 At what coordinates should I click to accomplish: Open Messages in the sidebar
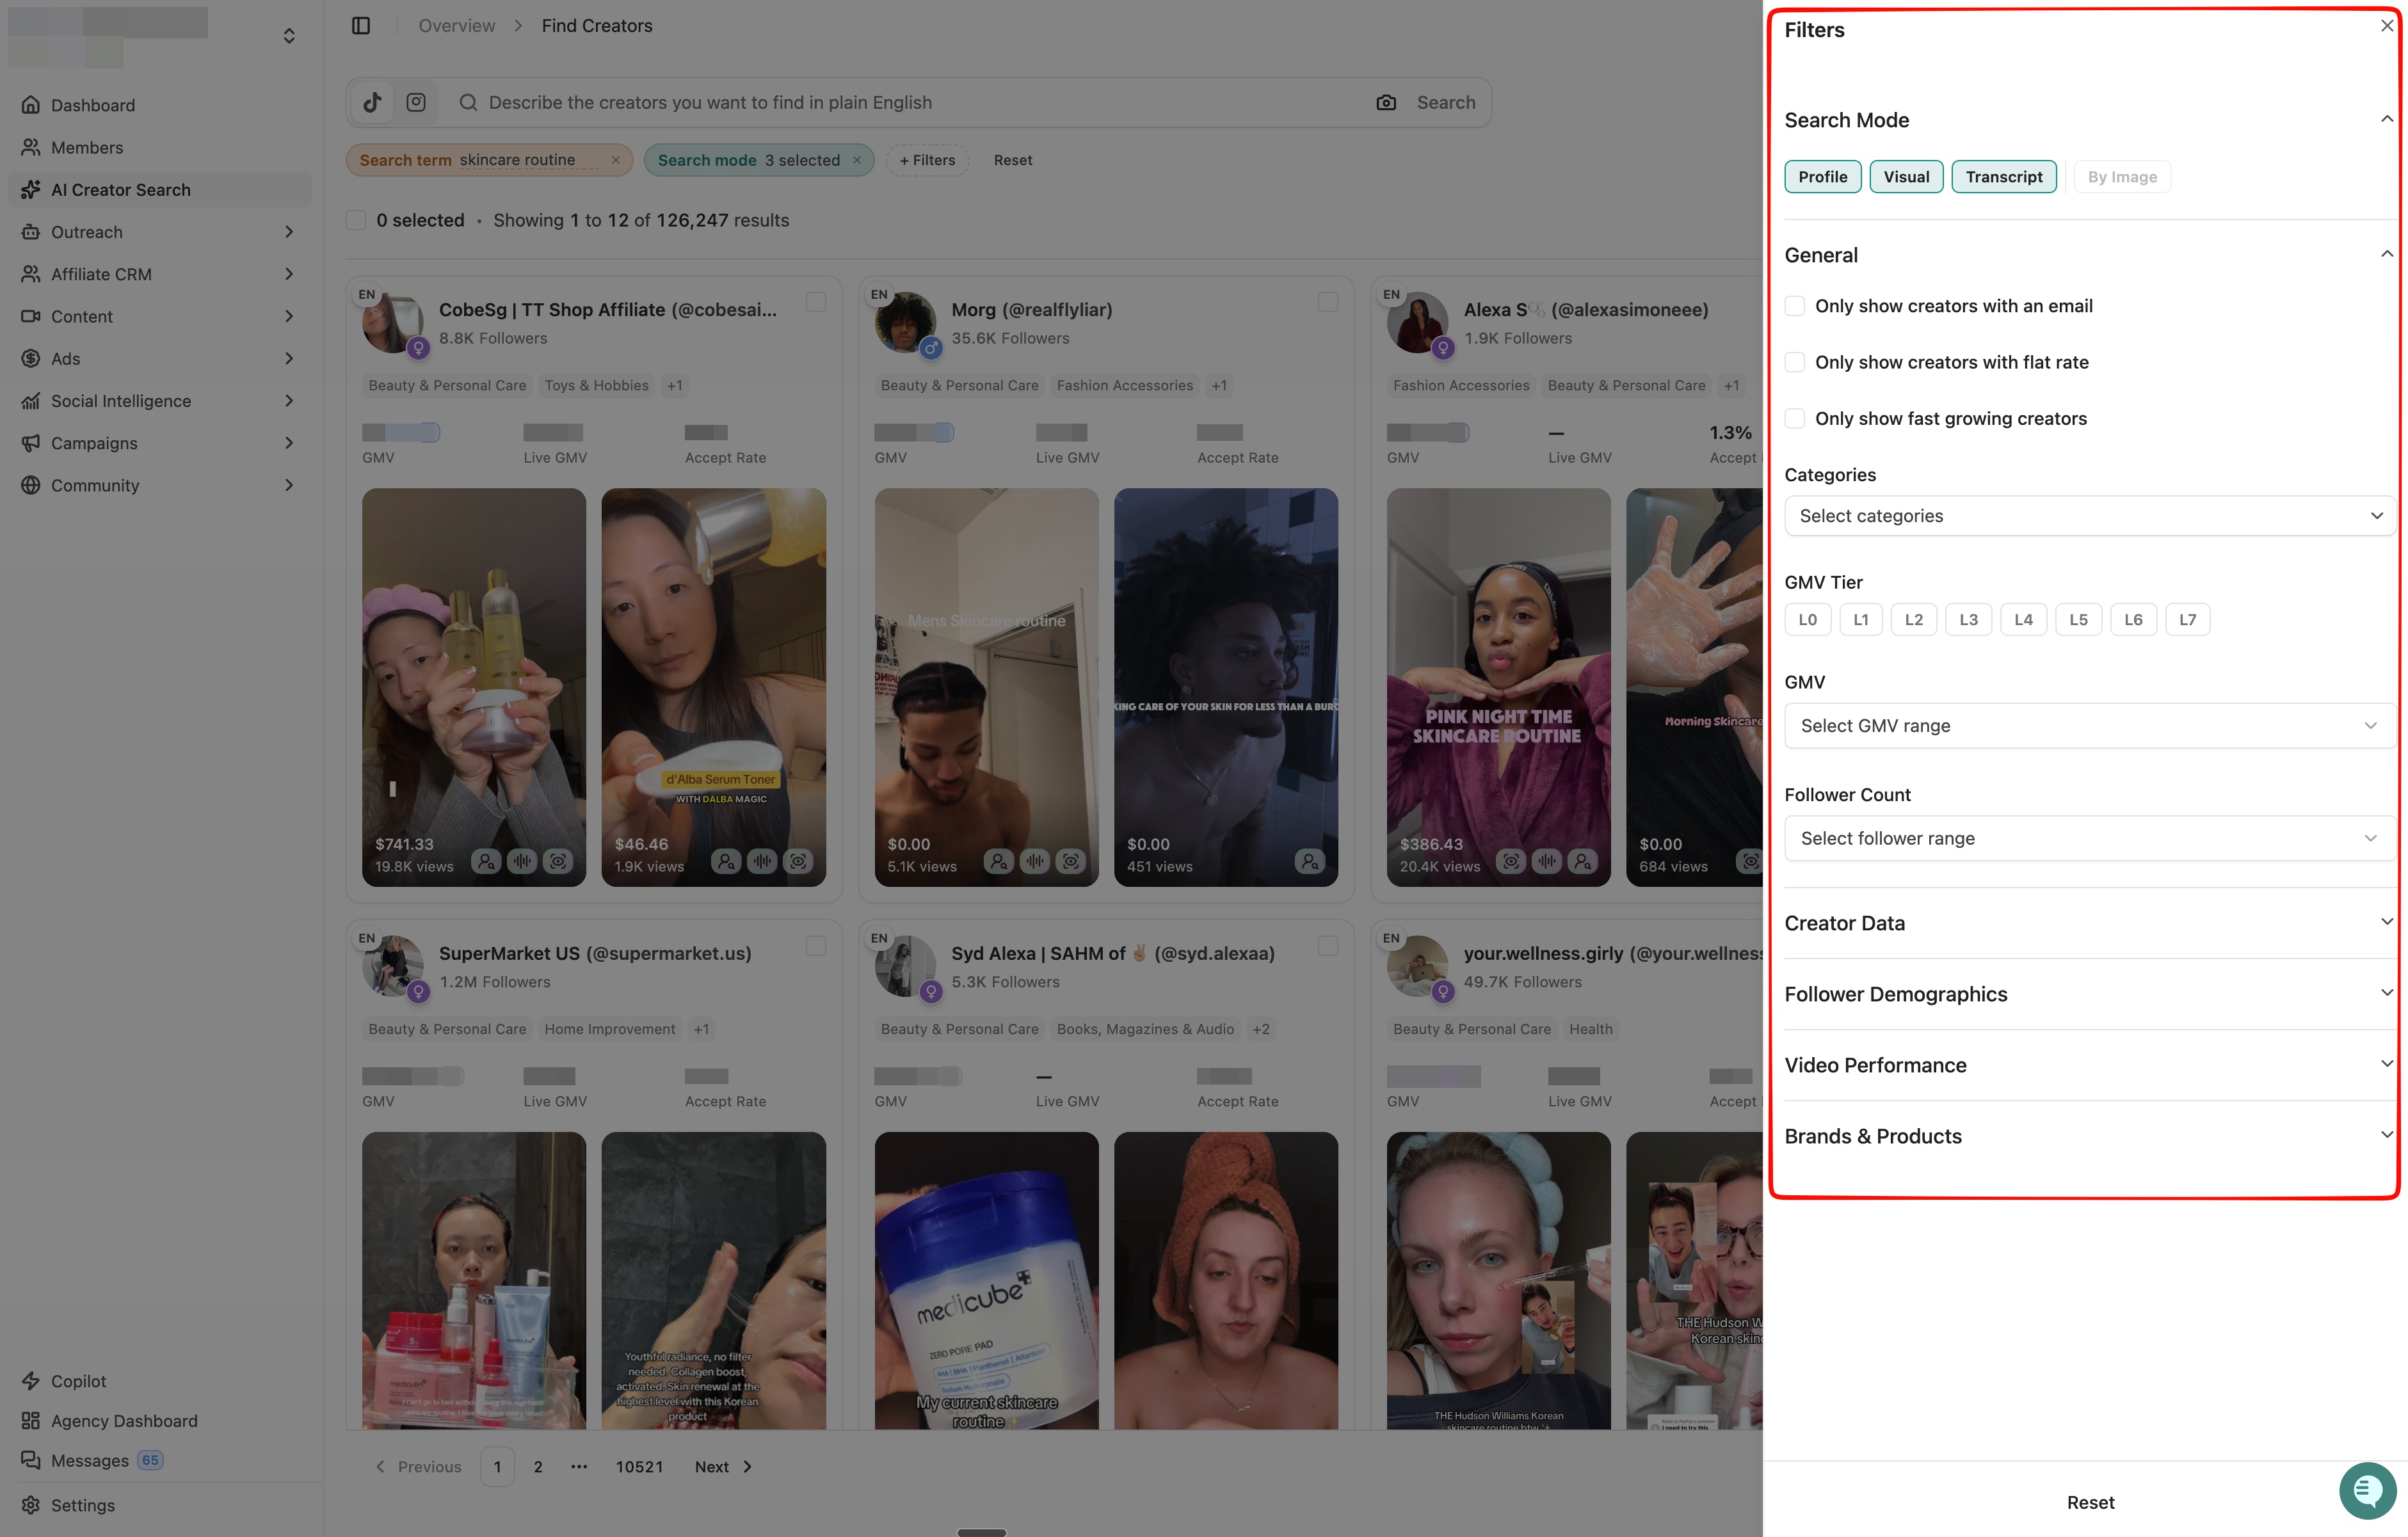160,1460
